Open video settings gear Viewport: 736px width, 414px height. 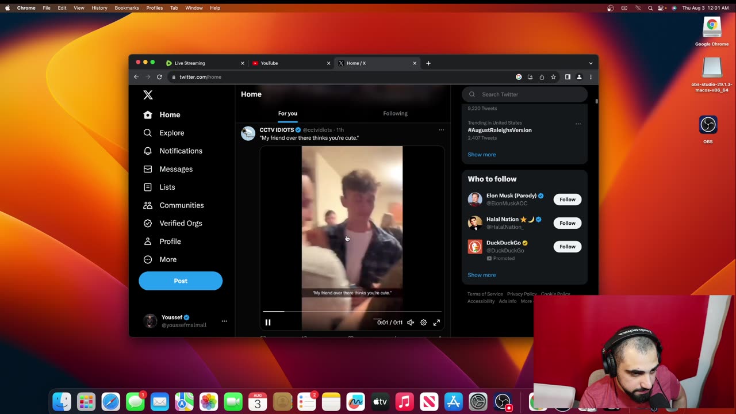point(424,323)
